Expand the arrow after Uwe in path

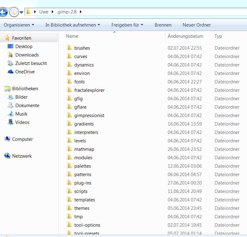[x=52, y=12]
